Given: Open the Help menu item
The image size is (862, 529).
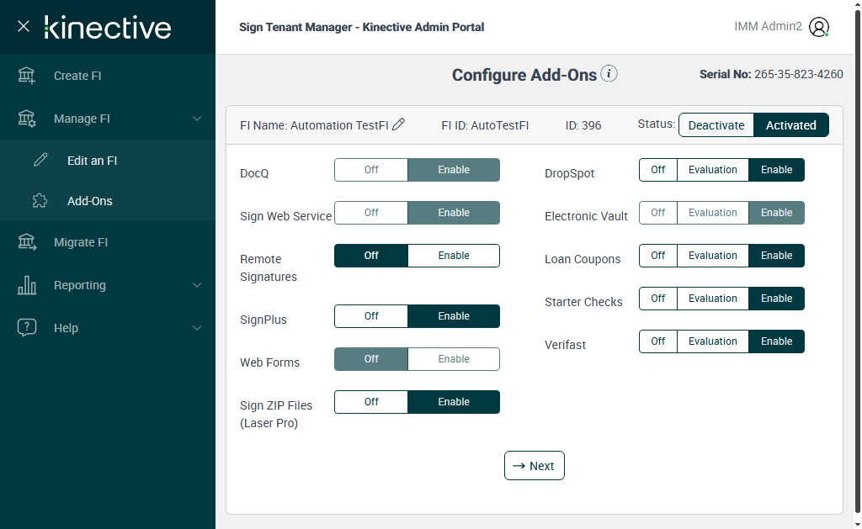Looking at the screenshot, I should click(x=108, y=328).
